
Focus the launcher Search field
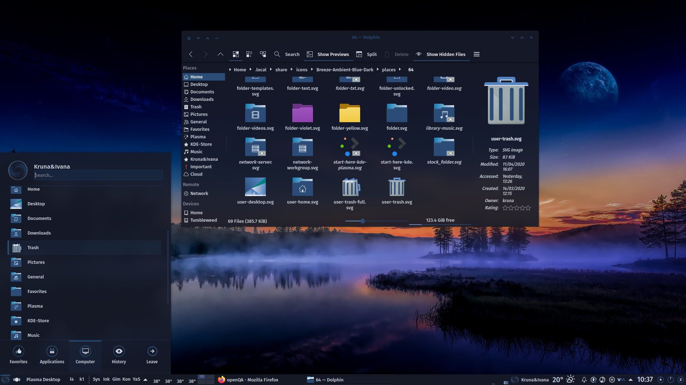coord(98,175)
